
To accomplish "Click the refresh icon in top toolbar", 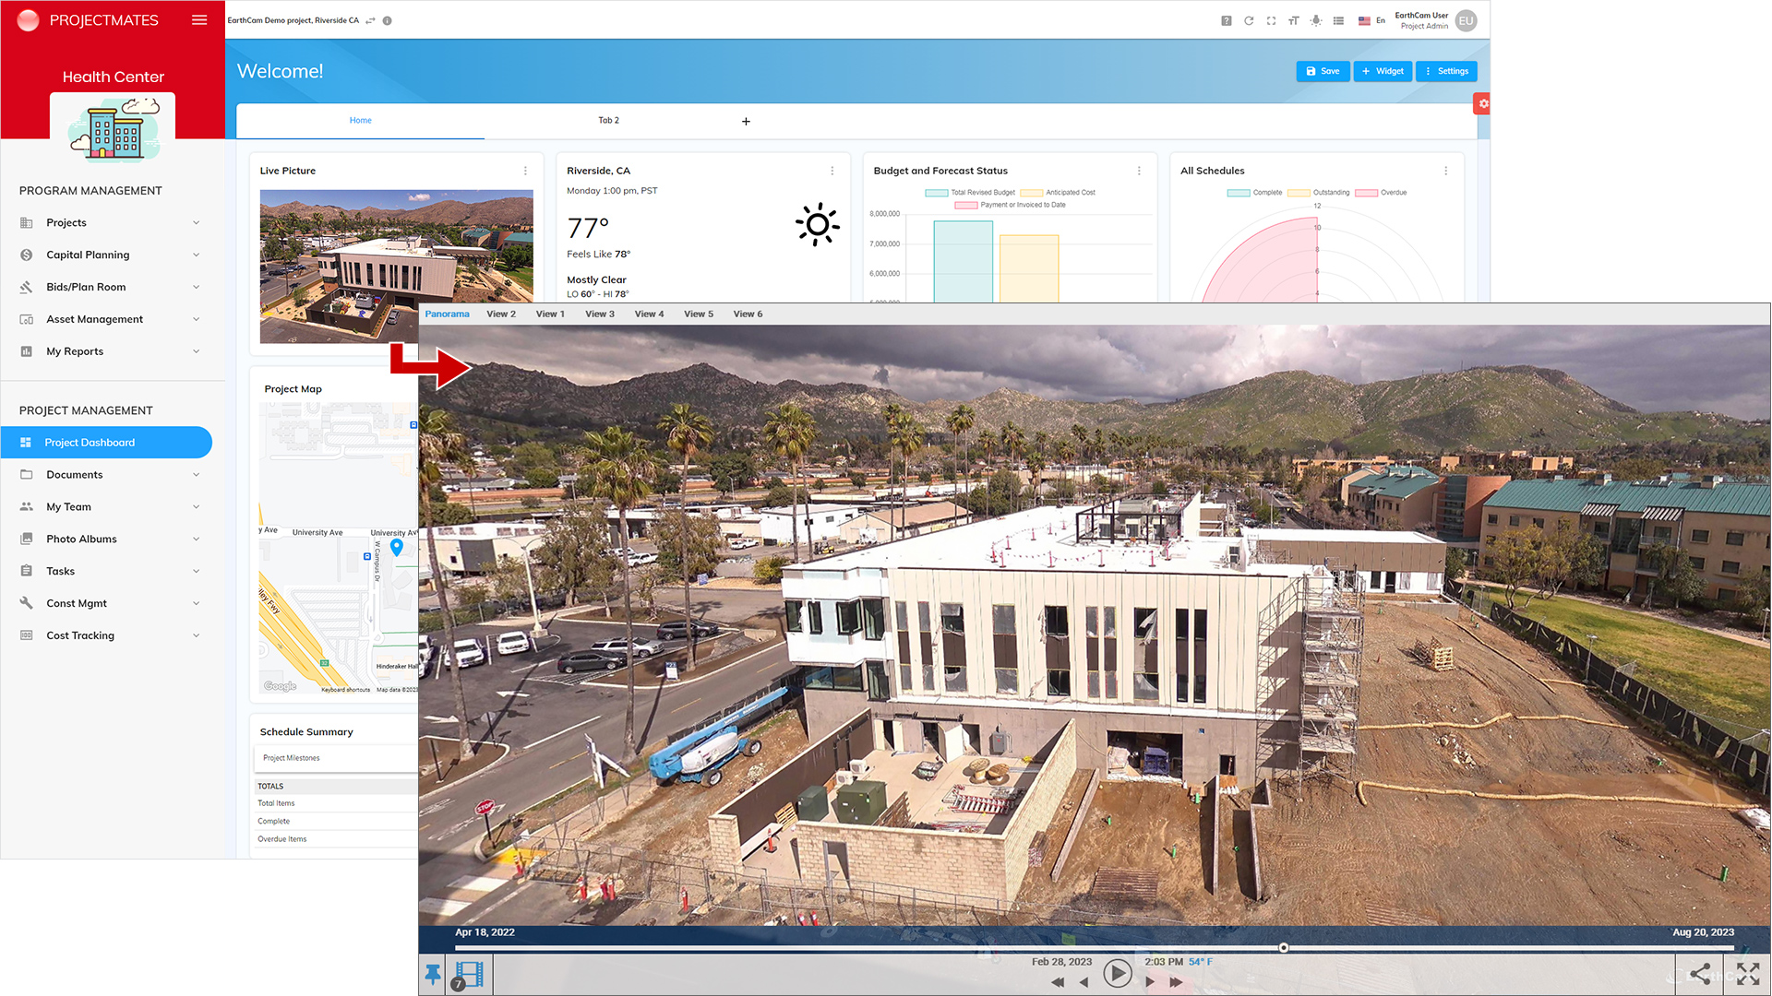I will pyautogui.click(x=1248, y=19).
